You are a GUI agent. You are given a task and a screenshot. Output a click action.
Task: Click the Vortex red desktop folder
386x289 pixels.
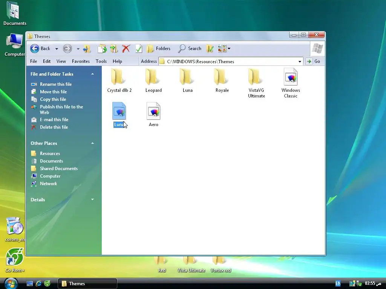pyautogui.click(x=221, y=265)
